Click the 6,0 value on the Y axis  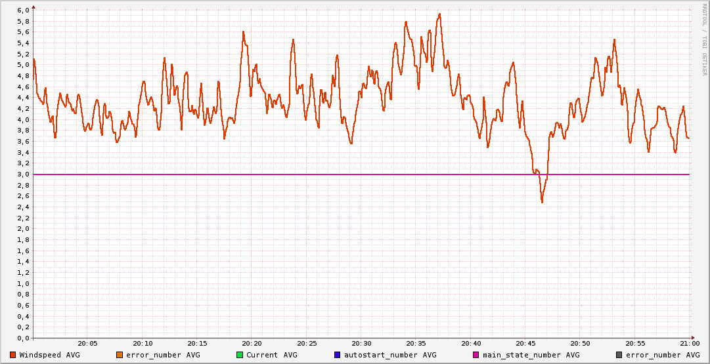pos(23,10)
